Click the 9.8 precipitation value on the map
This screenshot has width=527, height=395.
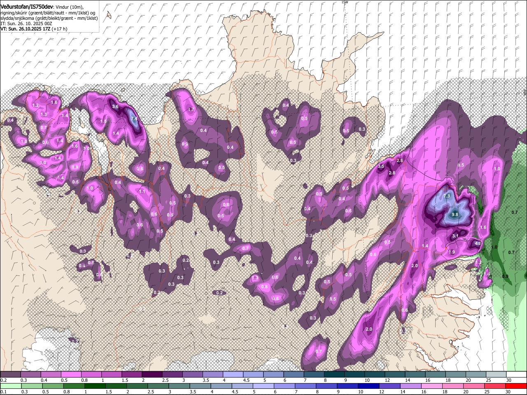pyautogui.click(x=455, y=215)
